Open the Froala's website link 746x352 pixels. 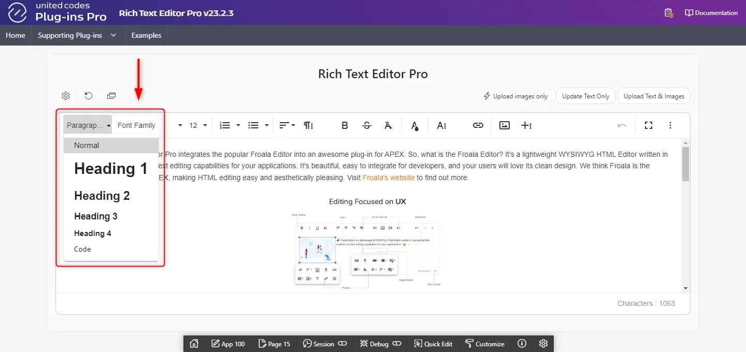pos(388,178)
